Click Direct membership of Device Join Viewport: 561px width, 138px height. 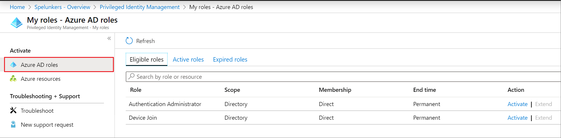[x=326, y=118]
